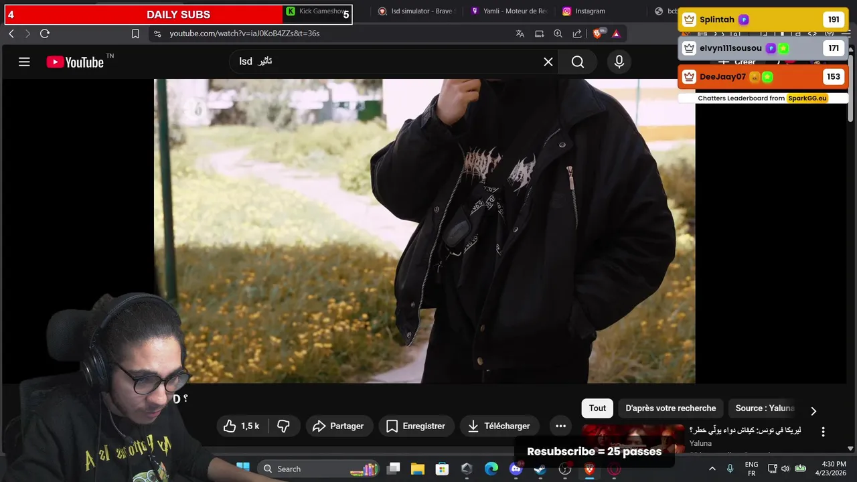Select Source : Yaluna filter chip
The height and width of the screenshot is (482, 857).
(765, 408)
